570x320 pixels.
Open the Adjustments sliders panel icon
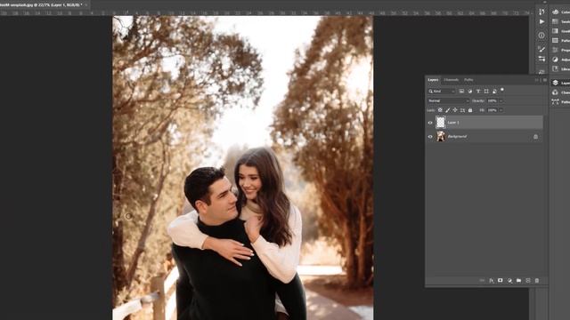tap(541, 59)
